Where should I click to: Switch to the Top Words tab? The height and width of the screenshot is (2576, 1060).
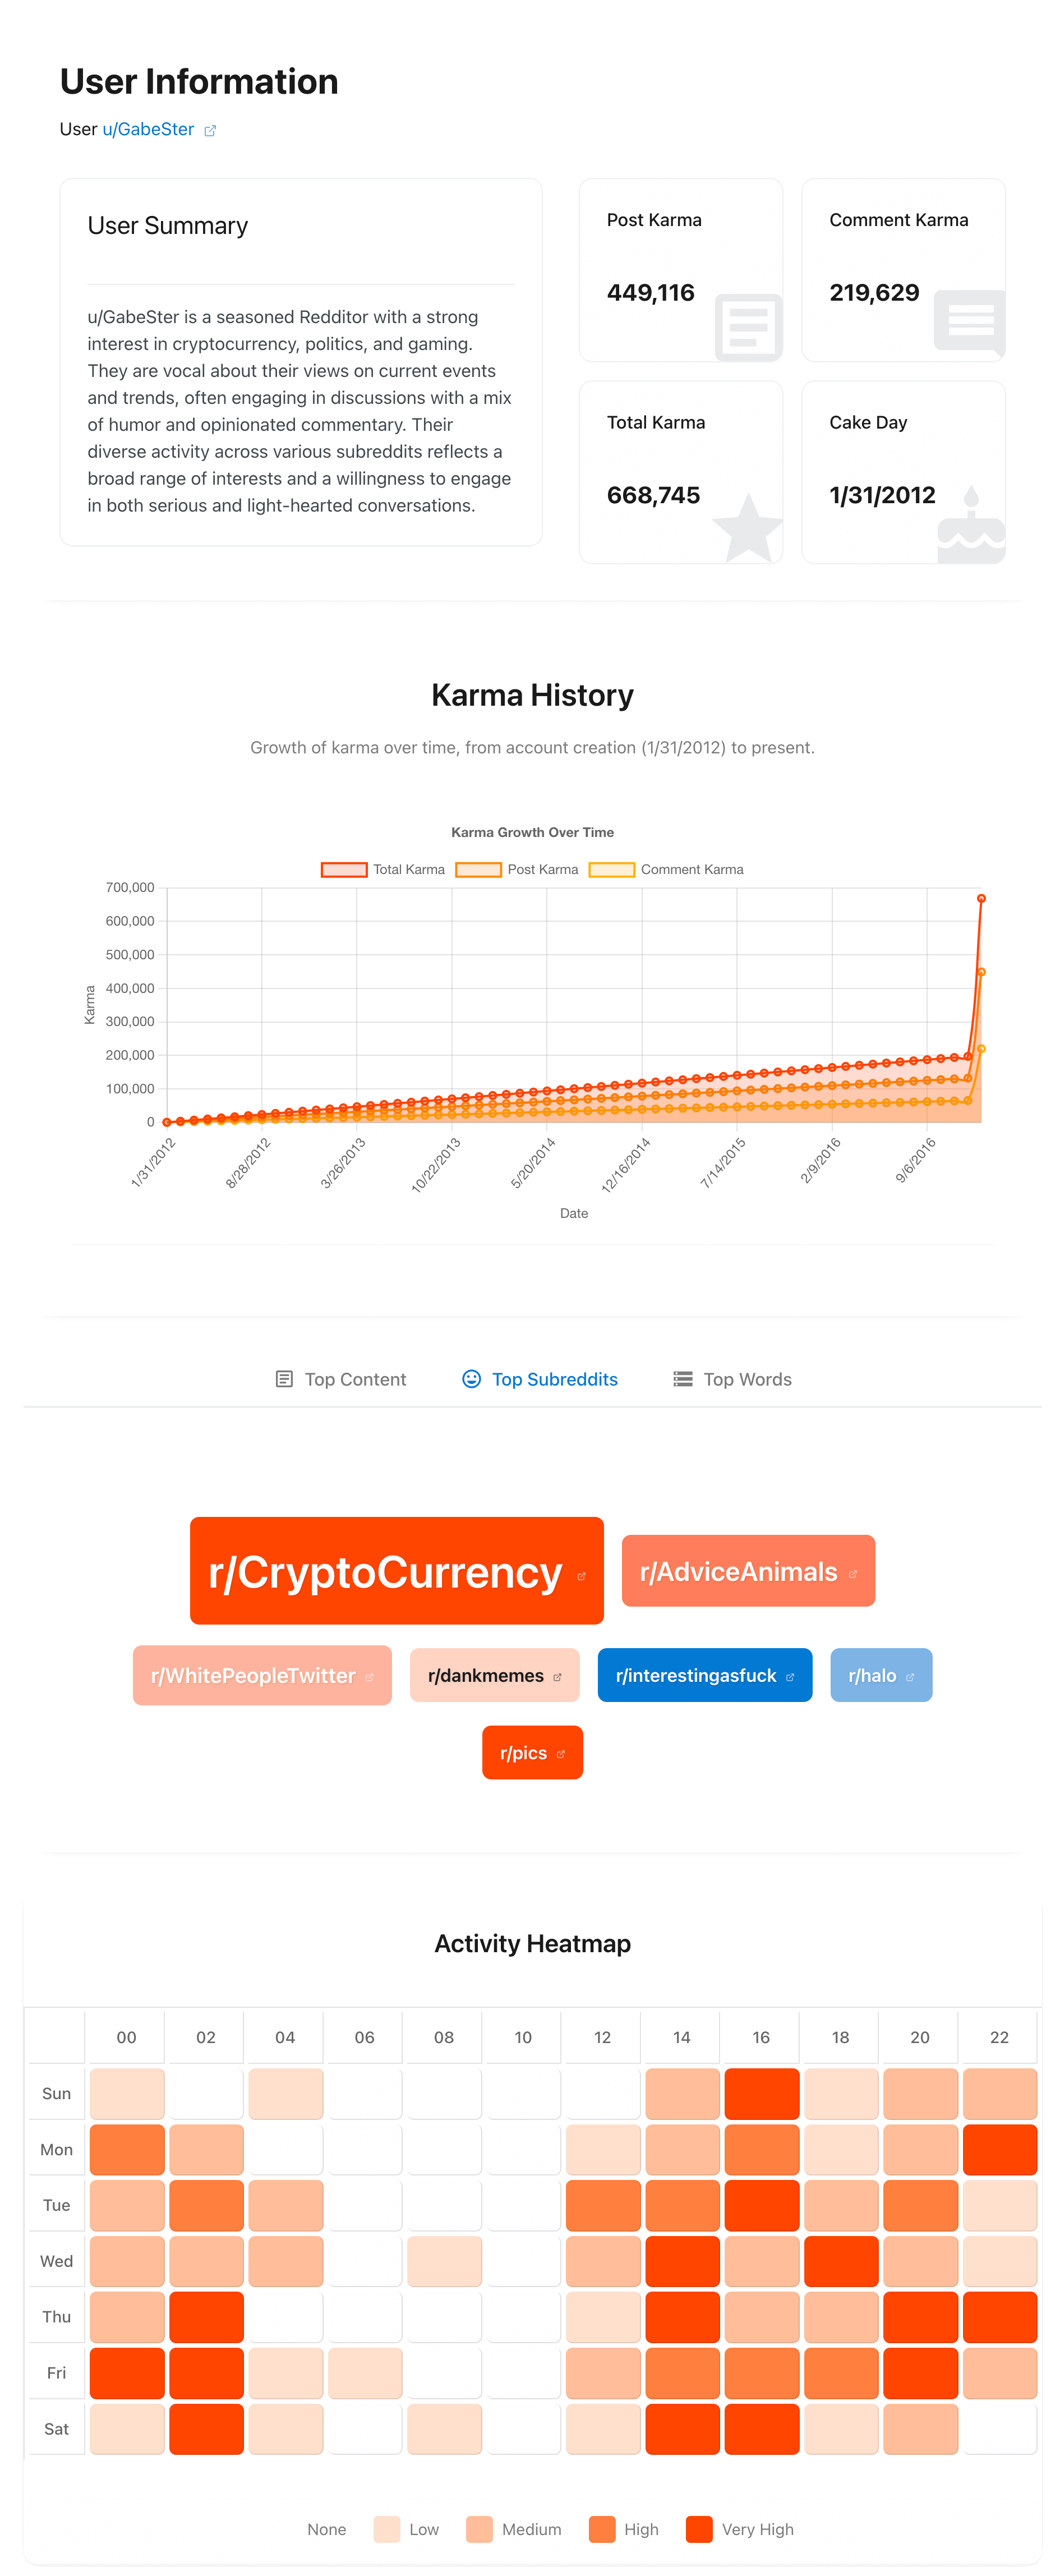733,1379
